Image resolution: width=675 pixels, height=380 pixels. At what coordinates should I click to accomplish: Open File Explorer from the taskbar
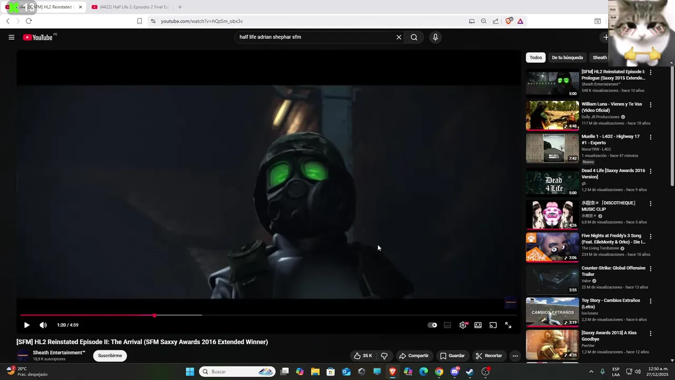pos(315,372)
